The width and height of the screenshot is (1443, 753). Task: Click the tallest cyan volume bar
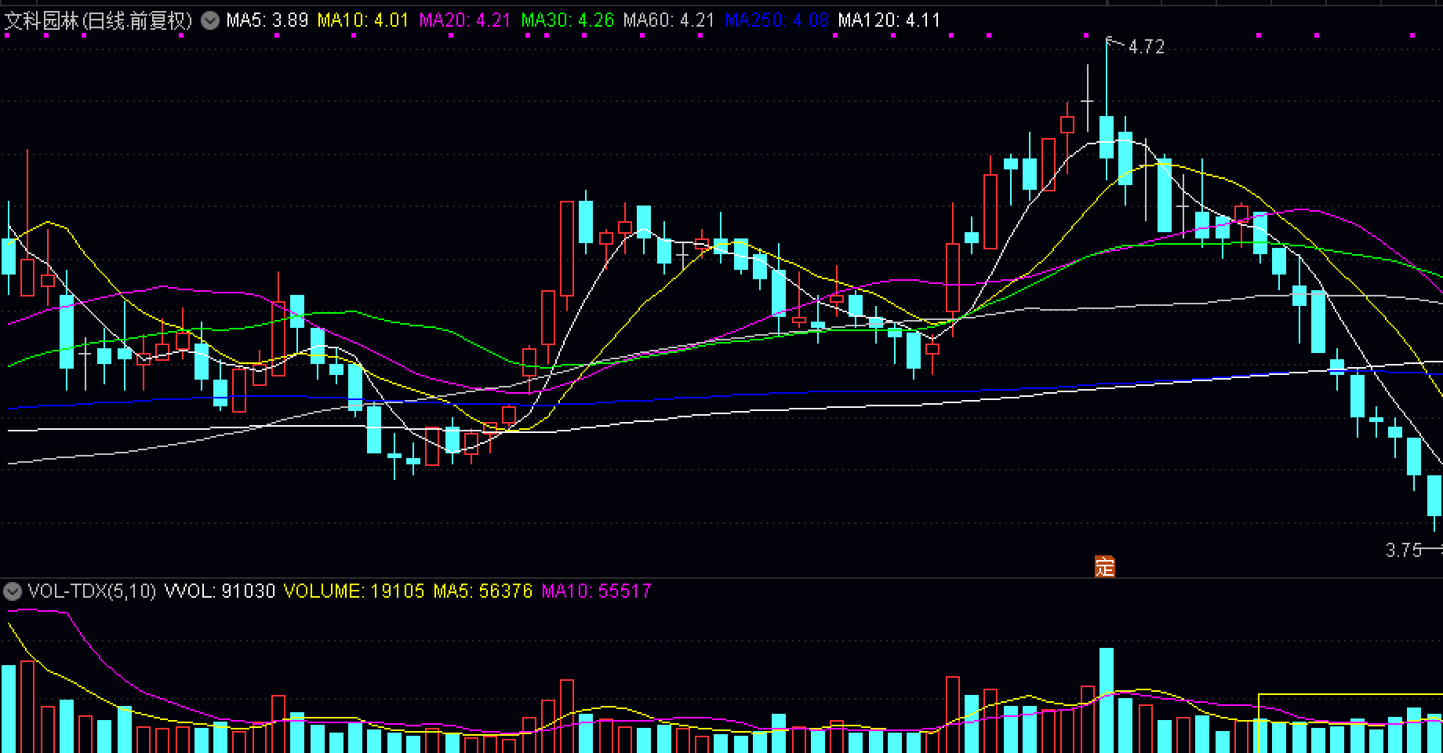click(1107, 700)
